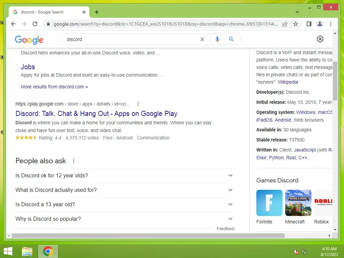Click the scroll left arrow
This screenshot has width=344, height=258.
(x=9, y=235)
